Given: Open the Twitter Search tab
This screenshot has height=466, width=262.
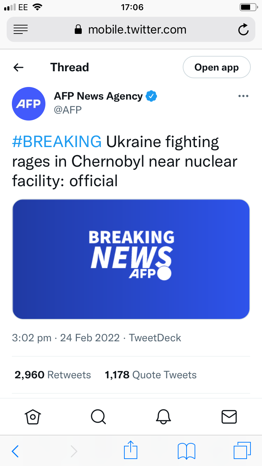Looking at the screenshot, I should coord(98,416).
